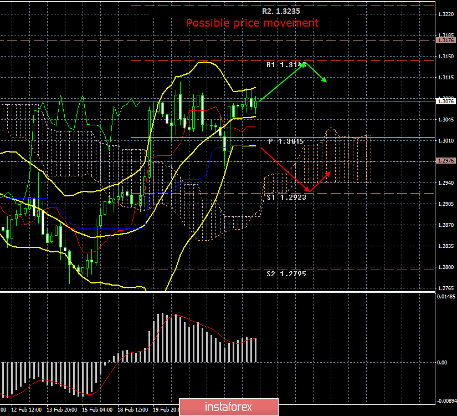Click the 0.00 indicator zero level value
This screenshot has width=457, height=416.
(442, 363)
